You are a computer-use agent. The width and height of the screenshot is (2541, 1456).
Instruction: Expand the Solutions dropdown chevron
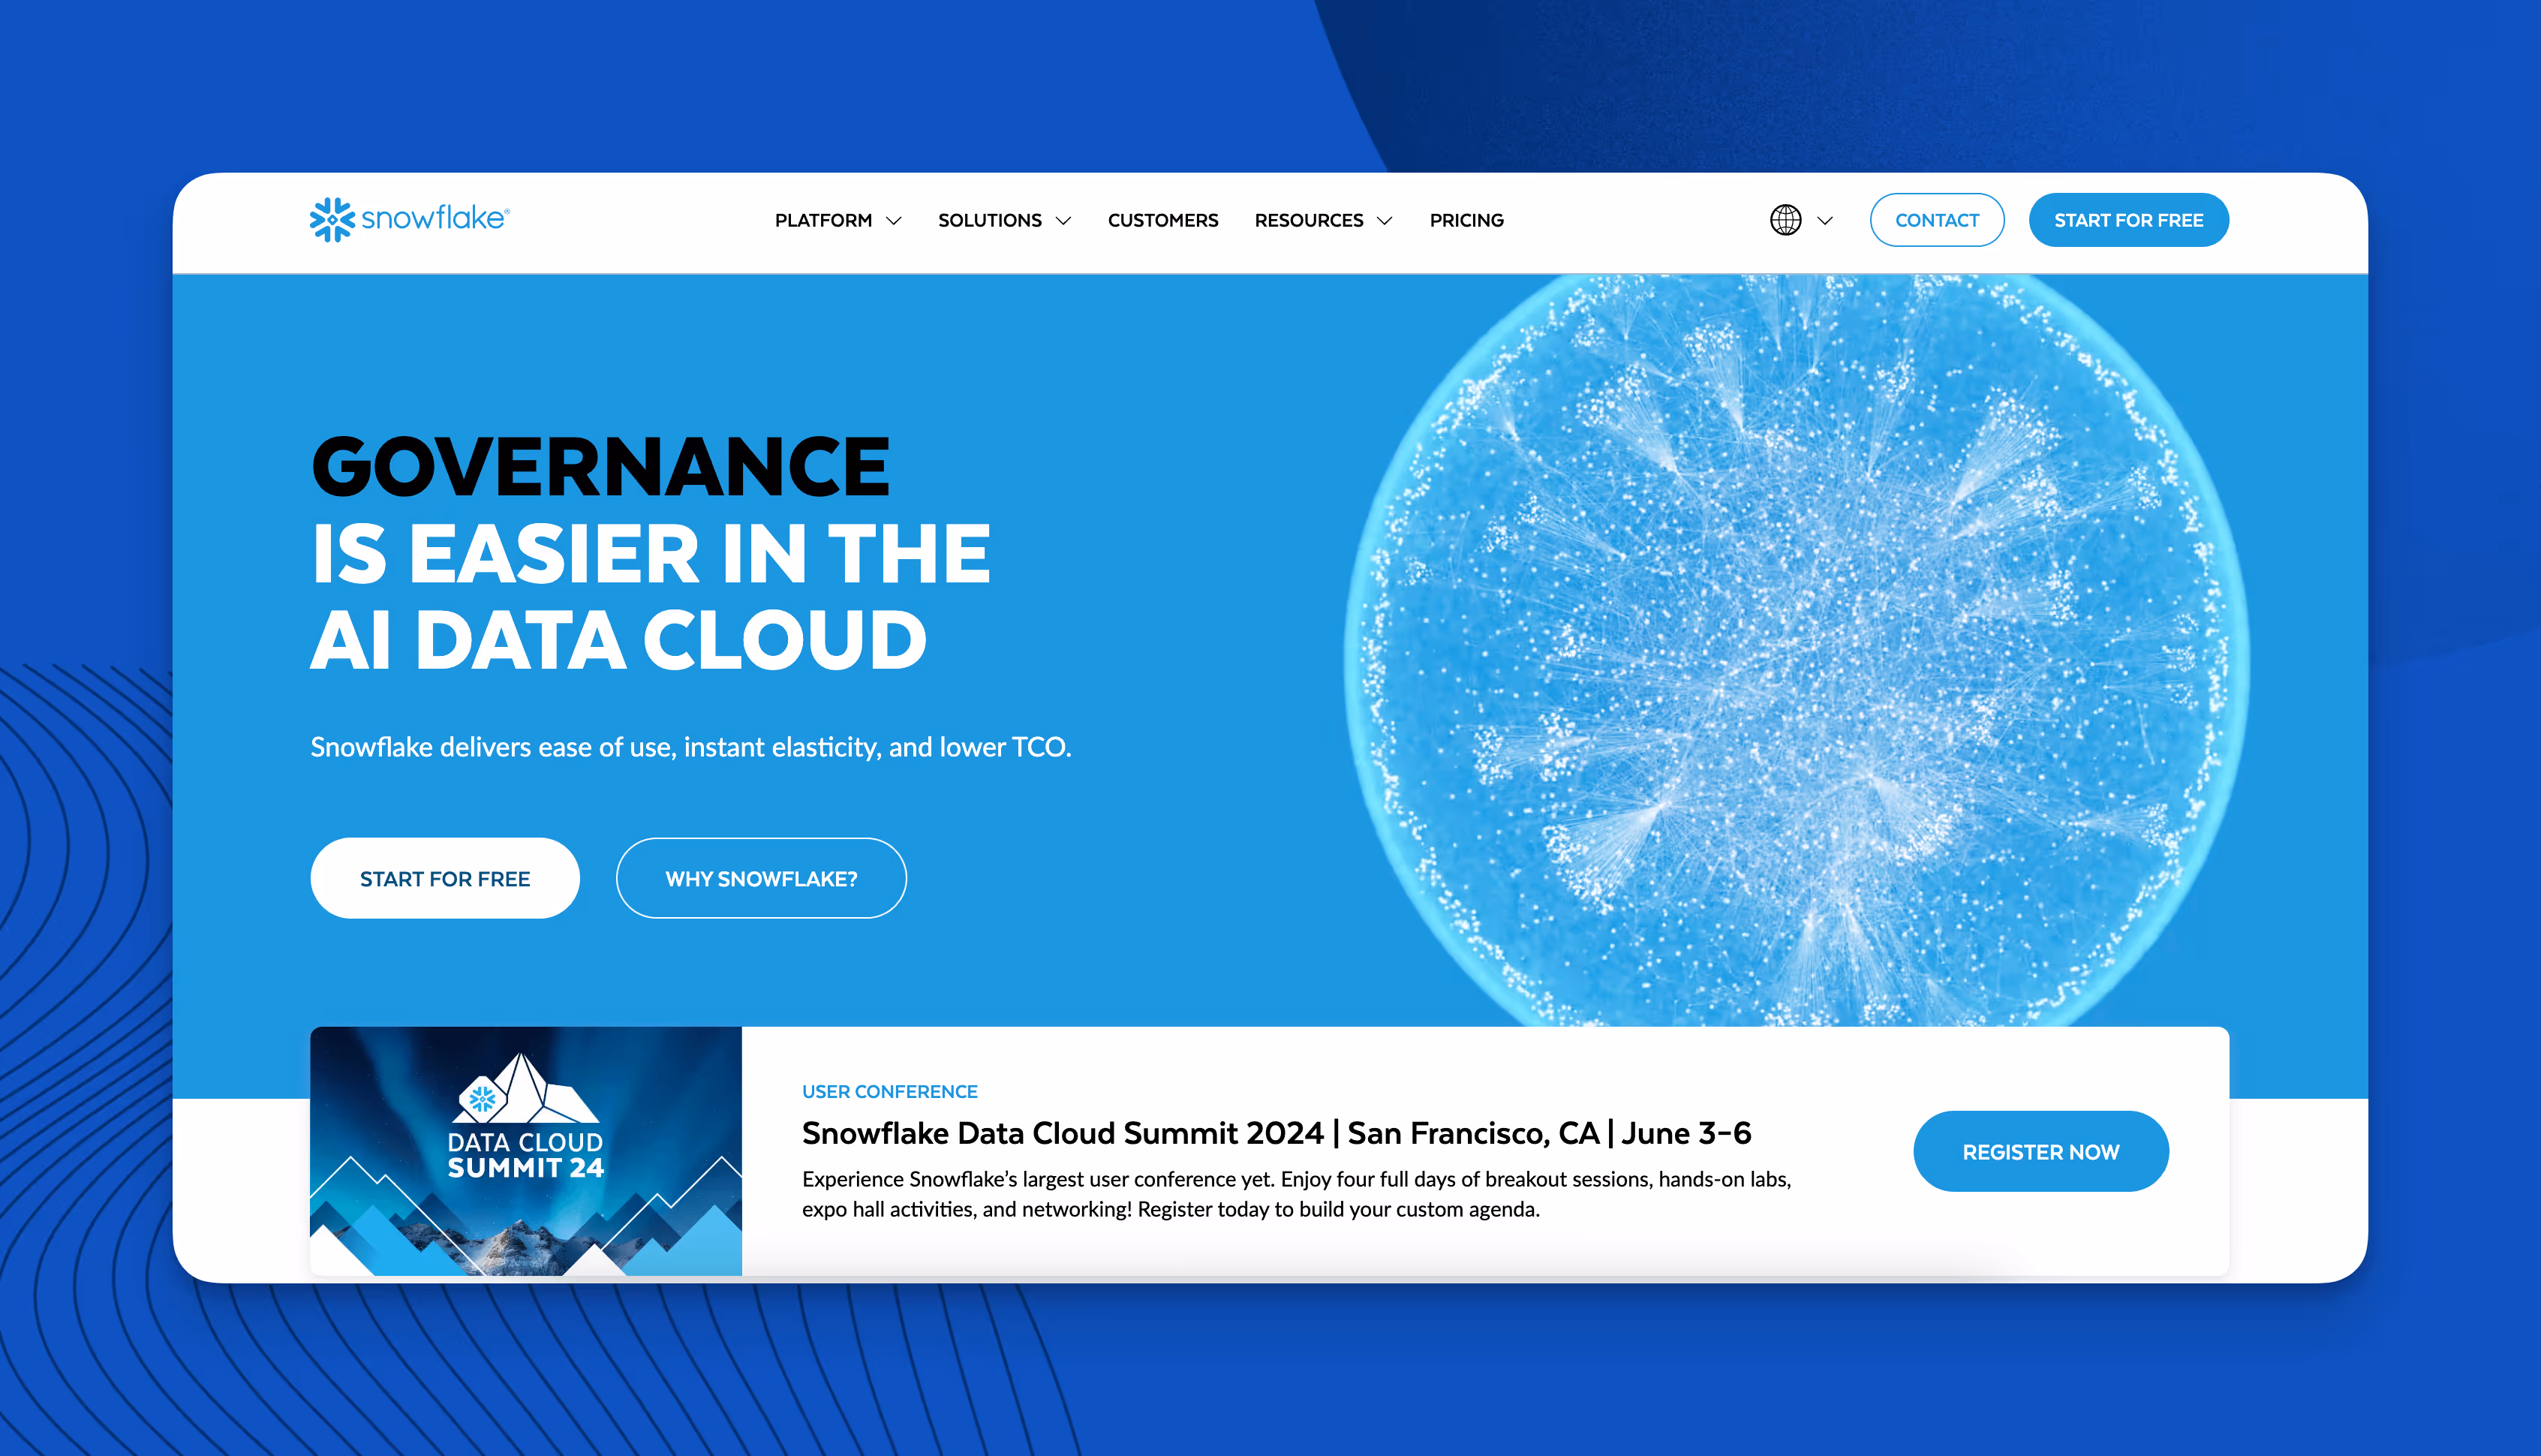click(1063, 221)
